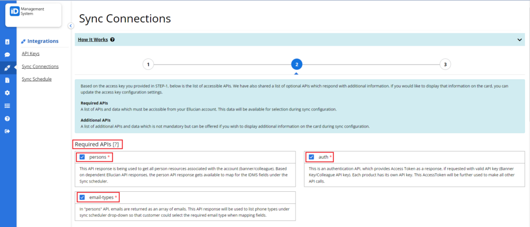
Task: Go to the Sync Connections link
Action: pos(40,66)
